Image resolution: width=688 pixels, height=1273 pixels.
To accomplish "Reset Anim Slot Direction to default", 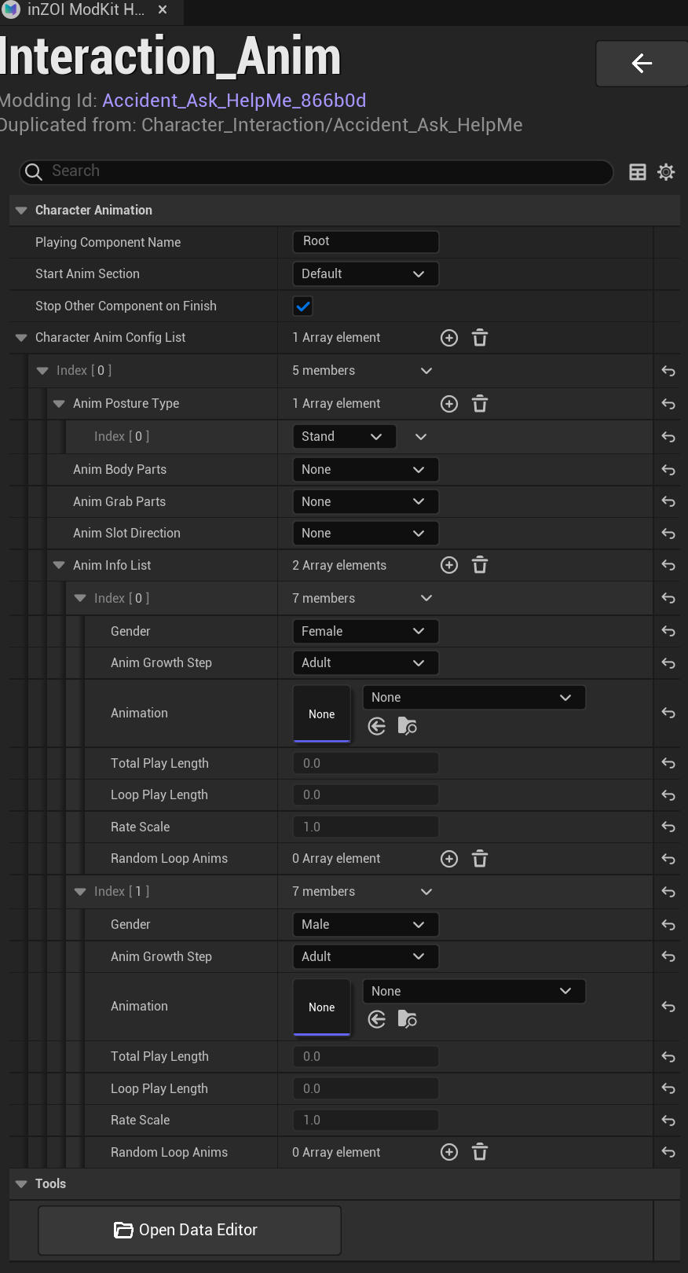I will point(668,534).
